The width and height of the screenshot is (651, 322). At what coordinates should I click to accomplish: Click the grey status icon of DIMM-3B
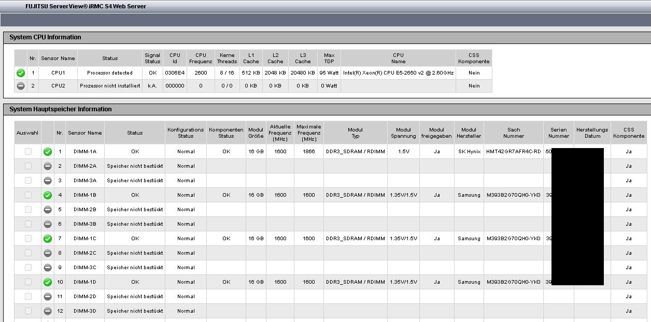(48, 224)
